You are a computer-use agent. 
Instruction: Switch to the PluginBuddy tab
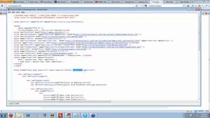(74, 2)
